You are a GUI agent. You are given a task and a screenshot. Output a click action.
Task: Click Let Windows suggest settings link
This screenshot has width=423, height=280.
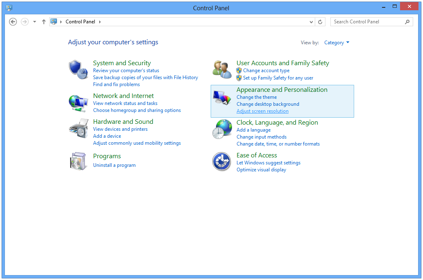tap(268, 163)
